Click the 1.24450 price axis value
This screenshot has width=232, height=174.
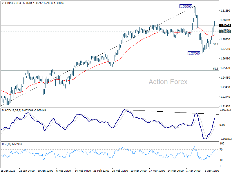[x=225, y=77]
